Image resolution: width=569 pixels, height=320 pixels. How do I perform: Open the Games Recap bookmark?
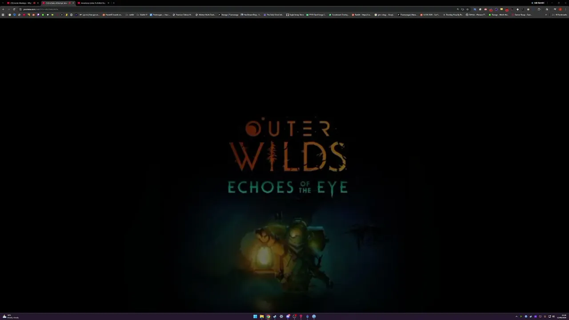[521, 15]
